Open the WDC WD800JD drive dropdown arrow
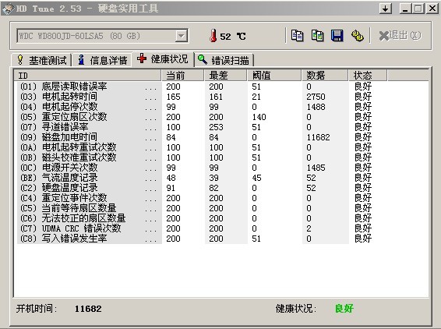 [x=182, y=36]
